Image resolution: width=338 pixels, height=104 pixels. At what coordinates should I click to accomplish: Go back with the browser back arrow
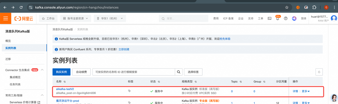click(5, 7)
